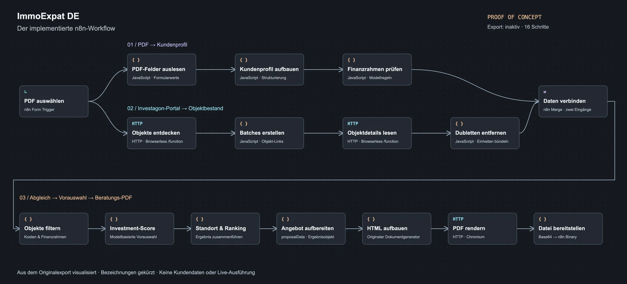Viewport: 627px width, 284px height.
Task: Select the PDF auswählen node title
Action: (44, 101)
